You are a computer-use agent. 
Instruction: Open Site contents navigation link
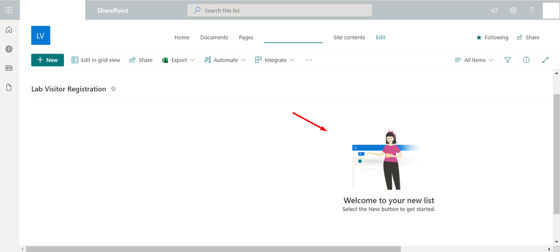click(349, 37)
